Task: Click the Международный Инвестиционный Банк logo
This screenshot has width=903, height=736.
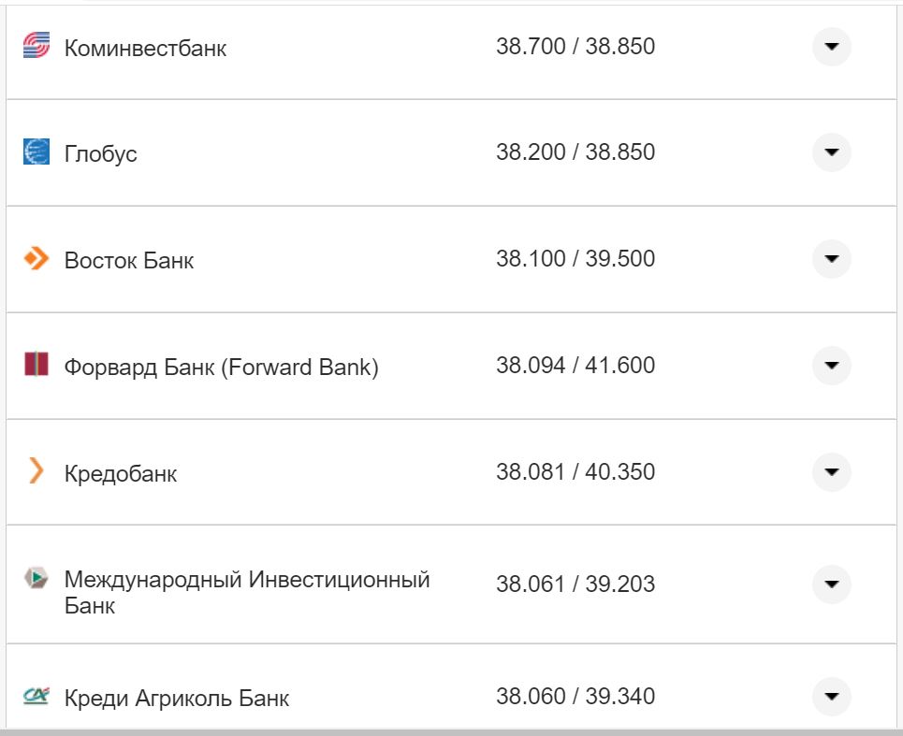Action: click(37, 579)
